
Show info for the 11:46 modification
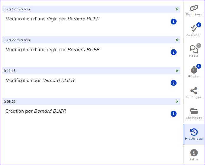point(173,83)
